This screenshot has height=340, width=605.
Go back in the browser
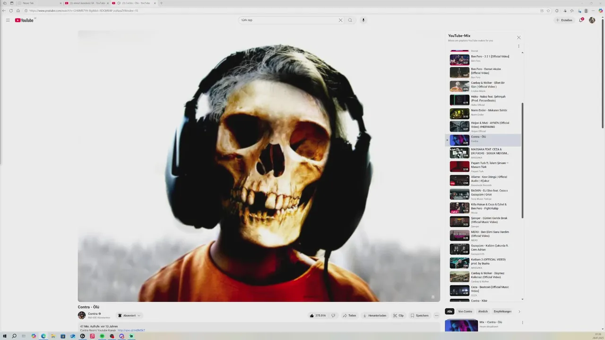pos(4,10)
